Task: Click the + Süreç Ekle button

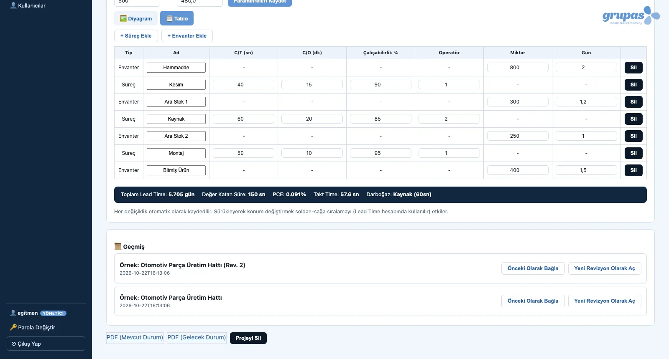Action: [136, 36]
